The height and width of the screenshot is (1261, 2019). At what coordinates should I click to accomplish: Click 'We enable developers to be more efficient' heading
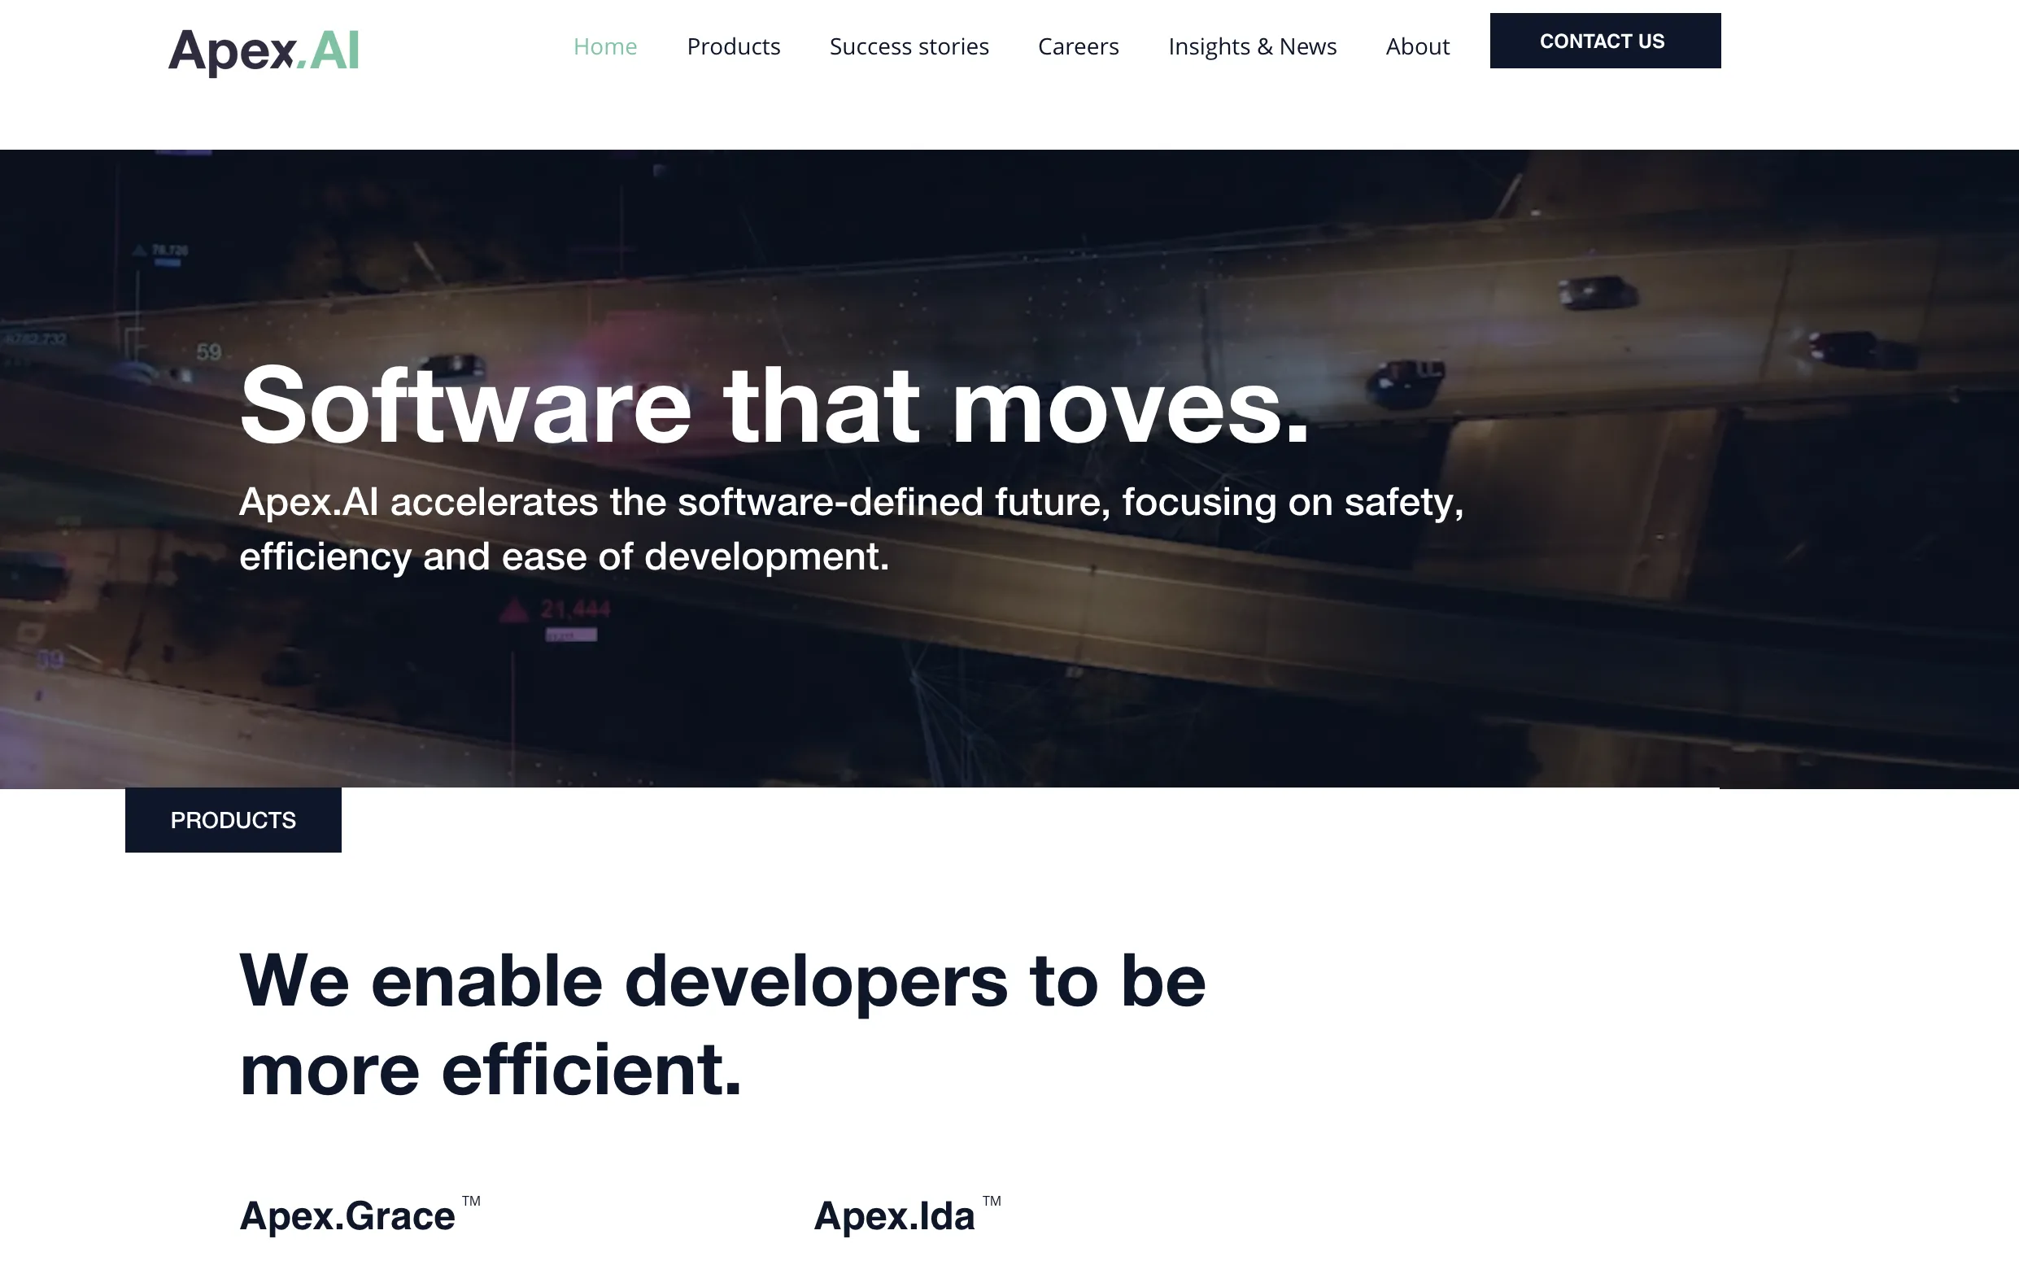722,1025
